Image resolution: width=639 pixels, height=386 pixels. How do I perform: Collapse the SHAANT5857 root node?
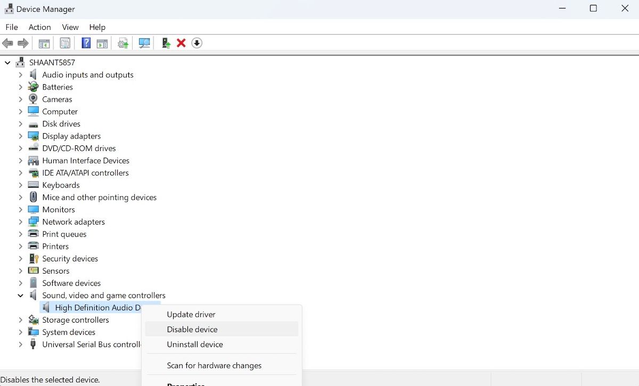click(7, 63)
